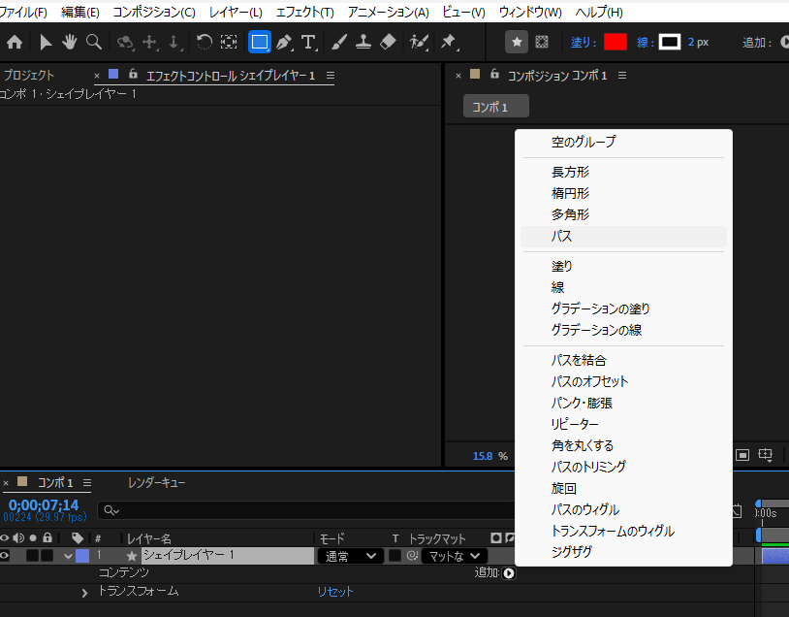The image size is (789, 617).
Task: Toggle visibility eye of シェイプレイヤー 1
Action: 5,556
